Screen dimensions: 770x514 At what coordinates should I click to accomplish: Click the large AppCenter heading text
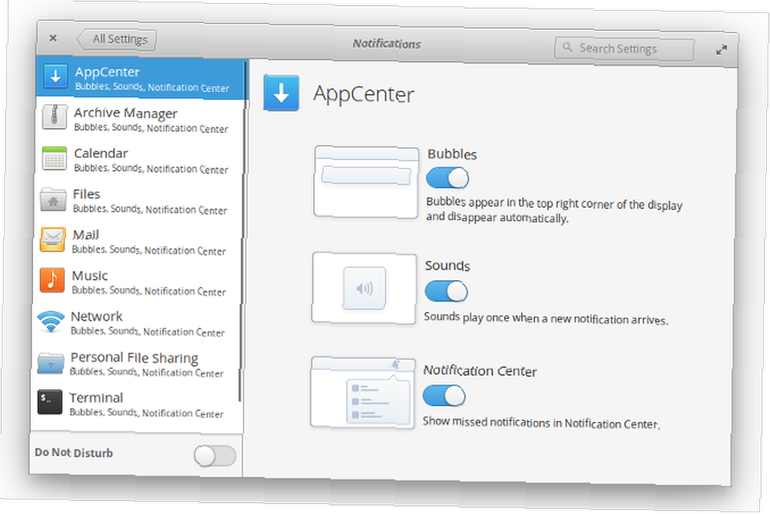tap(364, 94)
